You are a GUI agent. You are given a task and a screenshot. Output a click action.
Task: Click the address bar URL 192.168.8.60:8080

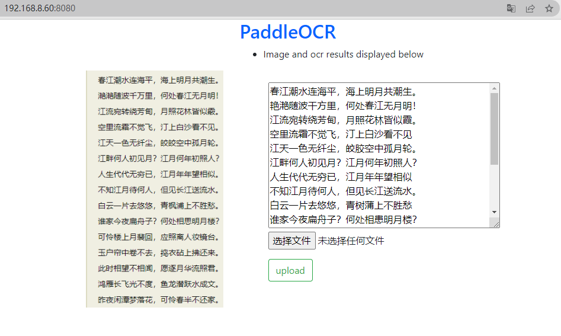tap(40, 8)
